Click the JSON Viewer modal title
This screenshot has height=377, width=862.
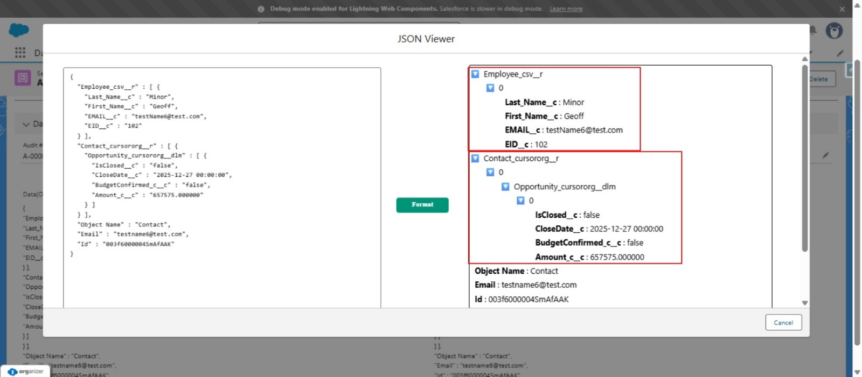(426, 39)
